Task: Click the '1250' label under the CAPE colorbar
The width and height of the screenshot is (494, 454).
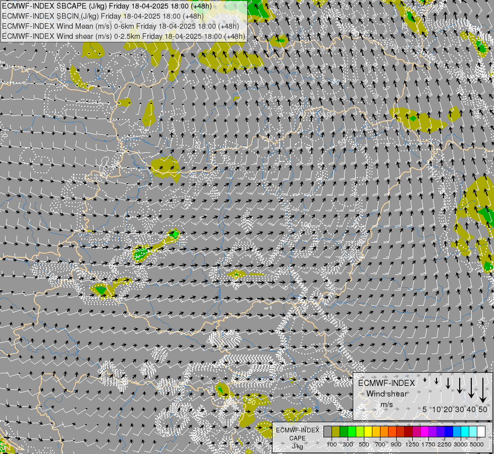Action: point(412,444)
